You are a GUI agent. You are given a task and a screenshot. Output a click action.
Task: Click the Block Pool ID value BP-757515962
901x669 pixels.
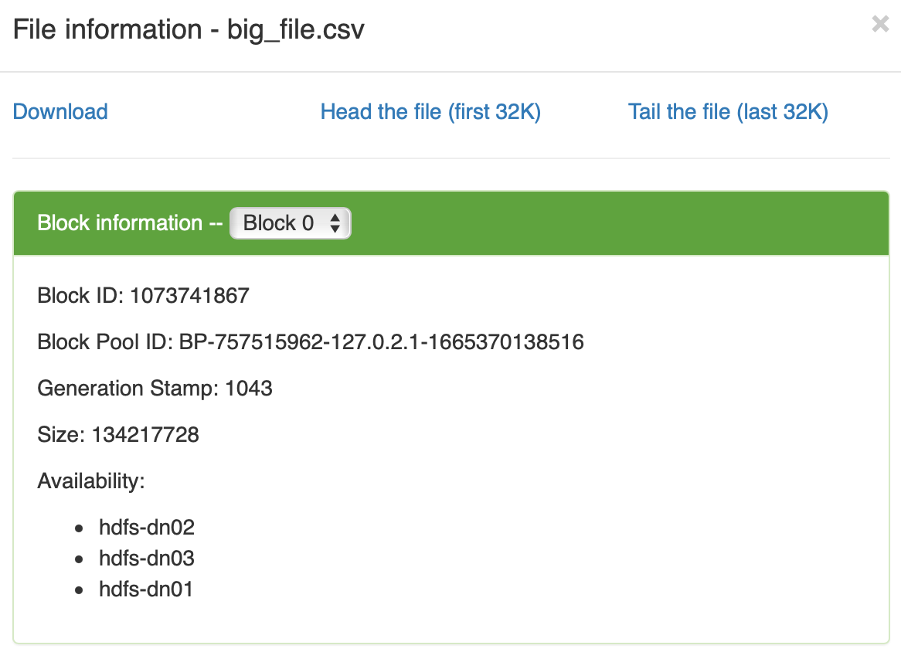coord(381,342)
